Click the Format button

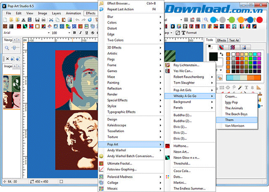192,33
